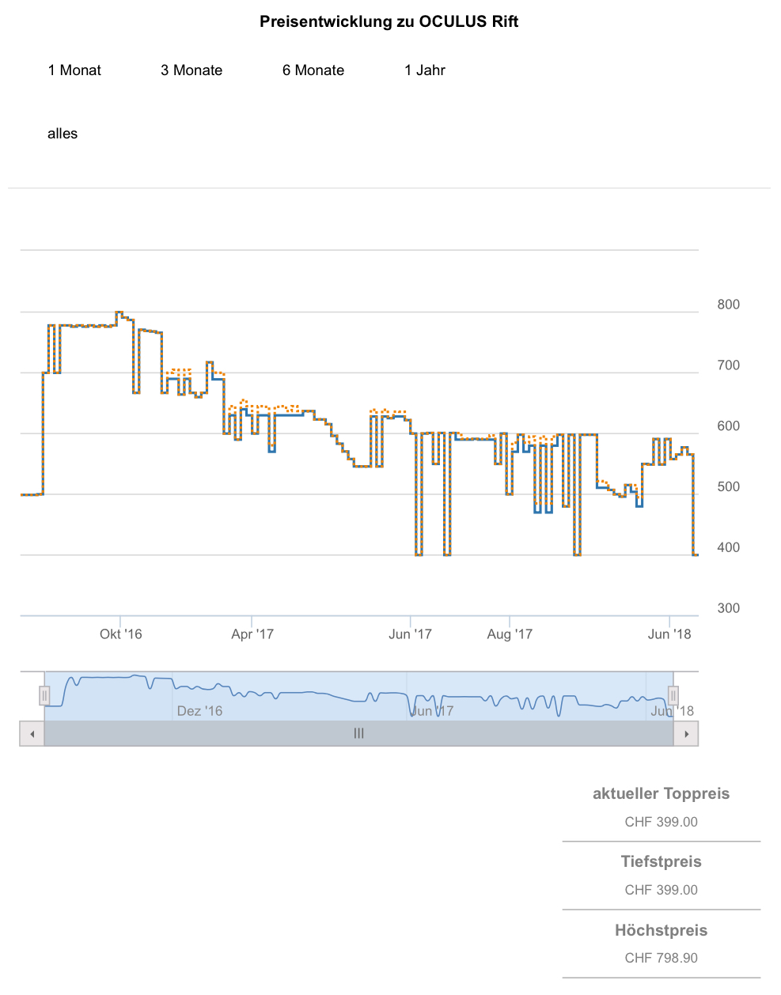Click the Okt '16 x-axis label
The height and width of the screenshot is (995, 781).
pyautogui.click(x=121, y=634)
